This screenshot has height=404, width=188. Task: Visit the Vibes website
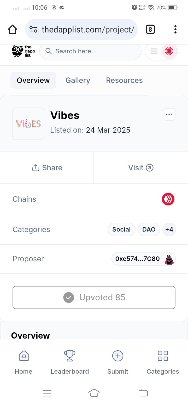pos(141,168)
